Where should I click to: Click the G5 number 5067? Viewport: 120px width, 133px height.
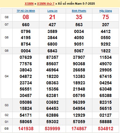point(79,51)
